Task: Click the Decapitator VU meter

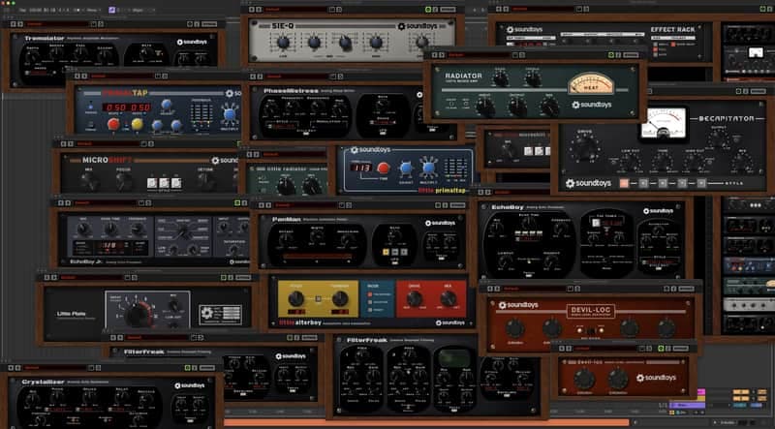Action: [x=664, y=123]
